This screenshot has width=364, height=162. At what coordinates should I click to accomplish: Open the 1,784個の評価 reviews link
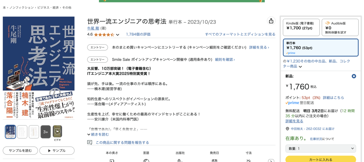click(x=138, y=34)
